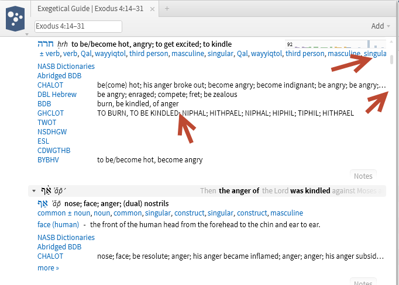The image size is (399, 285).
Task: Open the Exegetical Guide panel menu icon
Action: pyautogui.click(x=15, y=19)
